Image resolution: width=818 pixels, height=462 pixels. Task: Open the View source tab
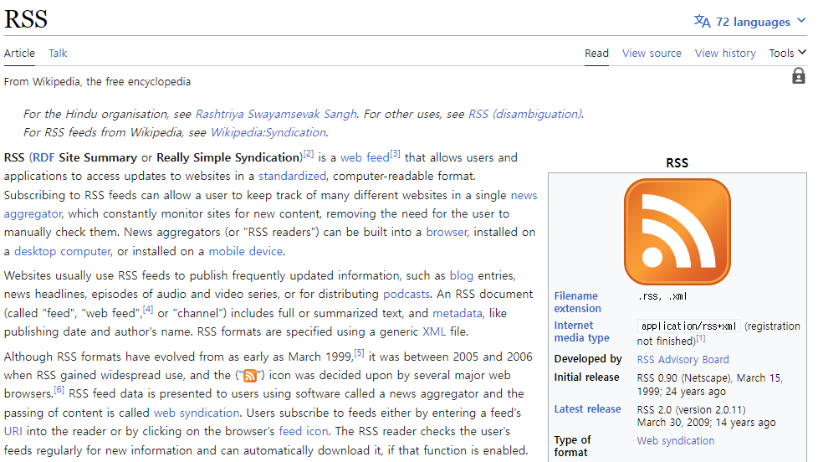point(652,54)
